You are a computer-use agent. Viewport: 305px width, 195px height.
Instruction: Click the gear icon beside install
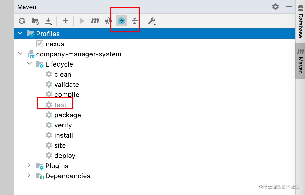[x=49, y=135]
